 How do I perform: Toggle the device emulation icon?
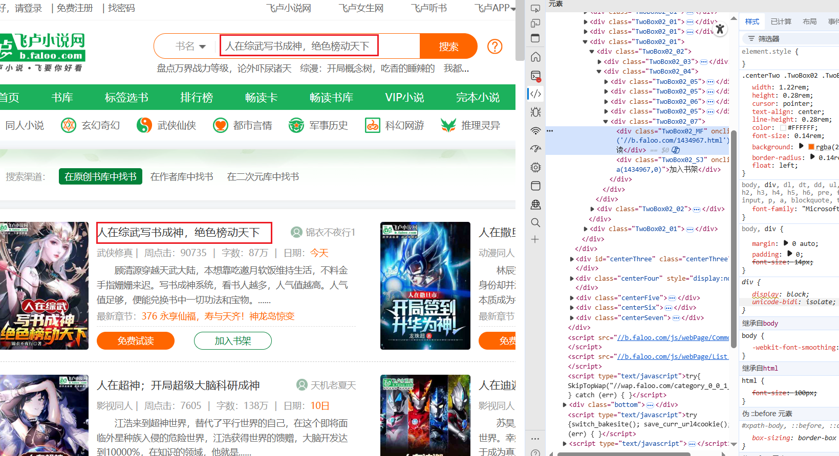pyautogui.click(x=535, y=23)
